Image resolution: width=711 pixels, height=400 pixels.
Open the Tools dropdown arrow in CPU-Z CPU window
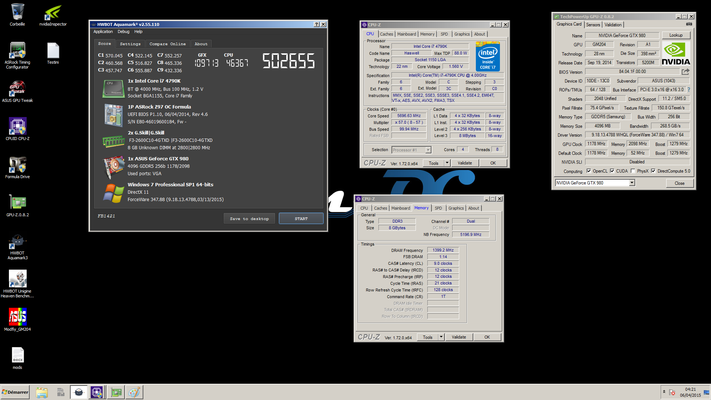tap(447, 163)
